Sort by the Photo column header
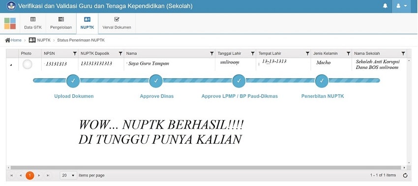 coord(26,53)
